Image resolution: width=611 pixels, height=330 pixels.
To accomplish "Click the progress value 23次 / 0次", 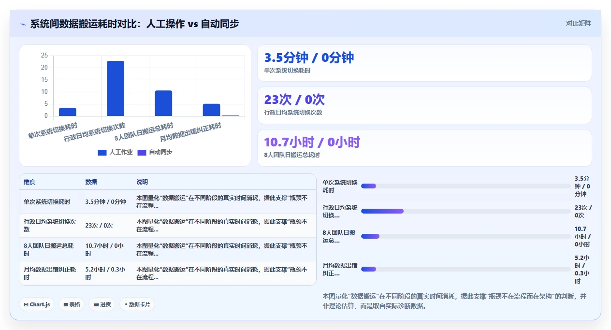I will click(x=583, y=211).
